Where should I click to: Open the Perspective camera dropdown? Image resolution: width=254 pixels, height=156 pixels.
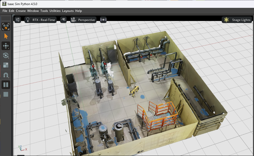(83, 20)
